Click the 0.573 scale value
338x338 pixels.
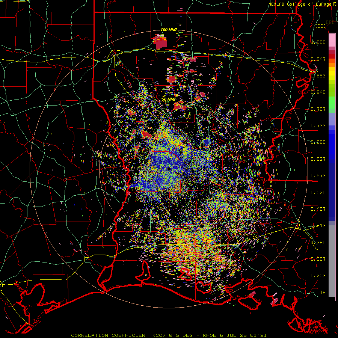[x=318, y=175]
